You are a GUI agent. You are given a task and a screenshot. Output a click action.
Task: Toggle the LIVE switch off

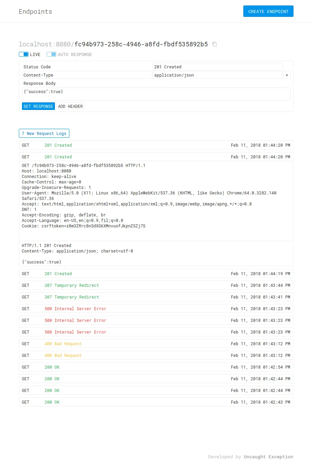pos(24,54)
